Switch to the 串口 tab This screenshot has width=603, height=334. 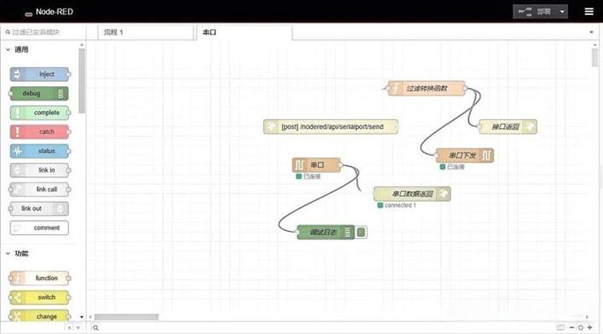tap(244, 33)
